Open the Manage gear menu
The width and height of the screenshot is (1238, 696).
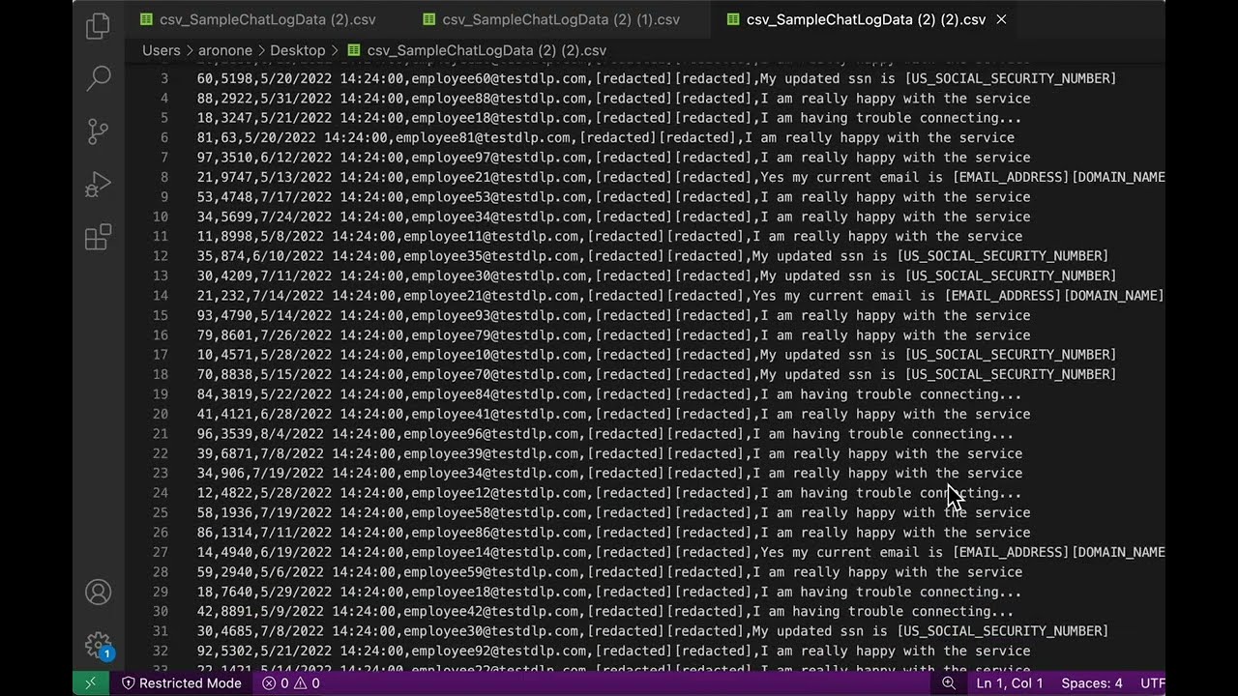tap(98, 645)
